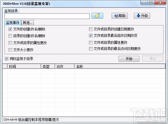The image size is (168, 124).
Task: Click the 升级 upgrade button
Action: point(142,16)
